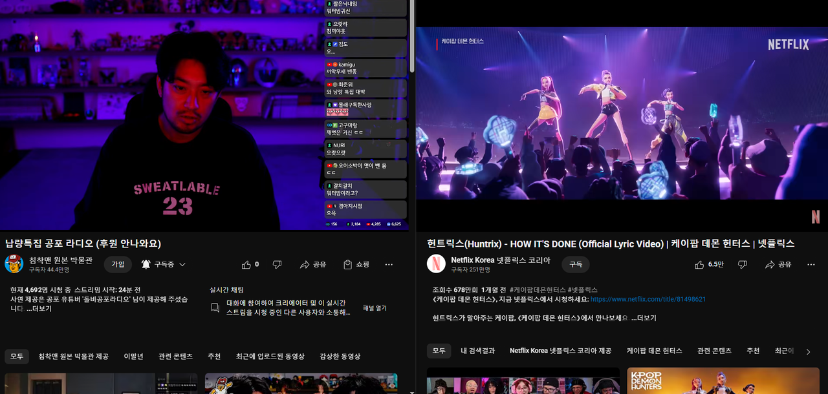Select the 모두 chip under Netflix video
This screenshot has width=828, height=394.
439,351
